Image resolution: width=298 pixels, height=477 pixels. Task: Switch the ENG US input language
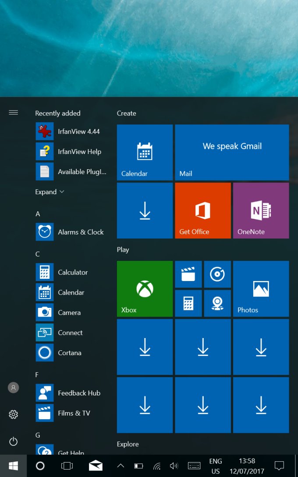click(216, 466)
